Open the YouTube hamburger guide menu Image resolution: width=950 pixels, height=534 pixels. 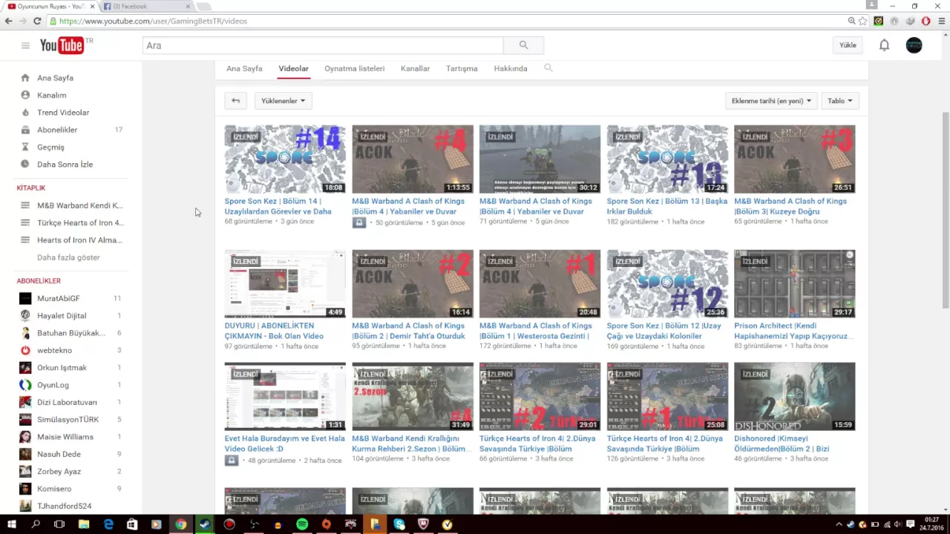[25, 45]
